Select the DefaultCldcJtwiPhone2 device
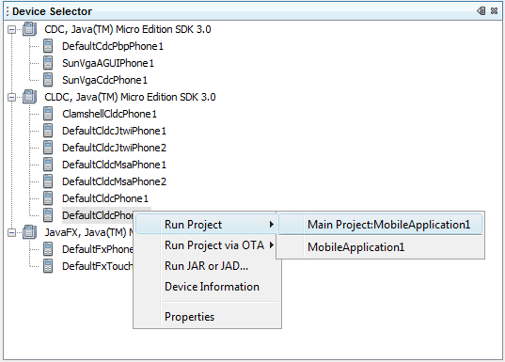Image resolution: width=505 pixels, height=362 pixels. 115,148
